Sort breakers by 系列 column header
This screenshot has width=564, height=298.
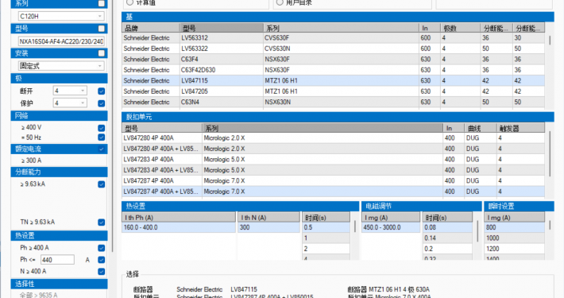click(341, 28)
